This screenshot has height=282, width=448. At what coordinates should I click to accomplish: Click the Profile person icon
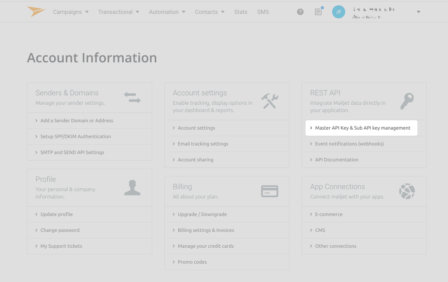(132, 187)
